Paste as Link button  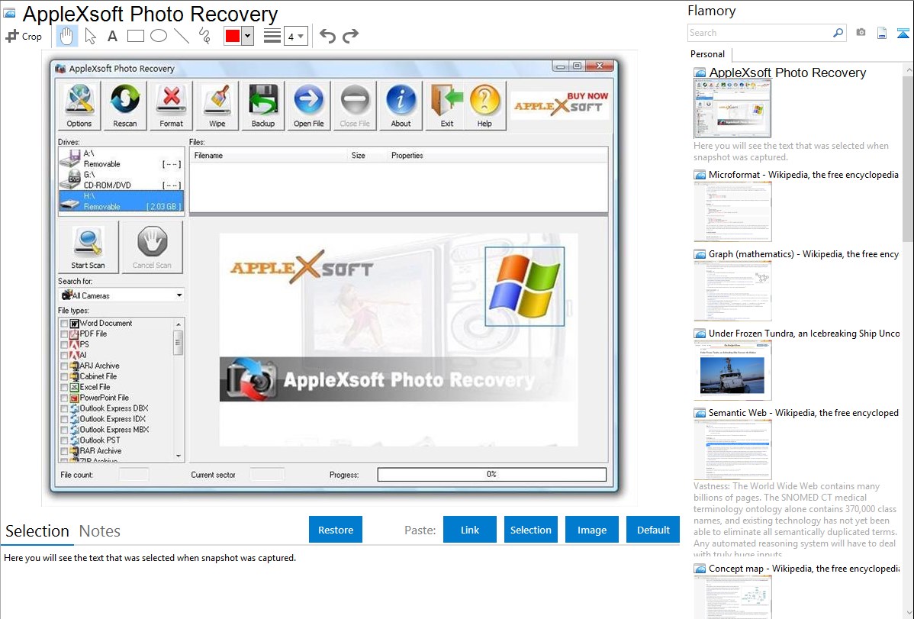coord(470,530)
